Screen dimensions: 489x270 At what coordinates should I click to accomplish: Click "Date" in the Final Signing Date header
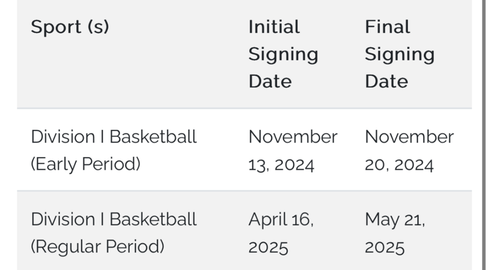386,81
